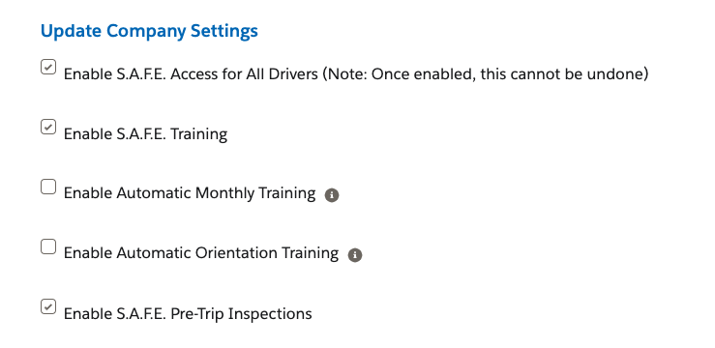The image size is (715, 348).
Task: Click the Enable S.A.F.E. Pre-Trip Inspections label
Action: [x=188, y=314]
